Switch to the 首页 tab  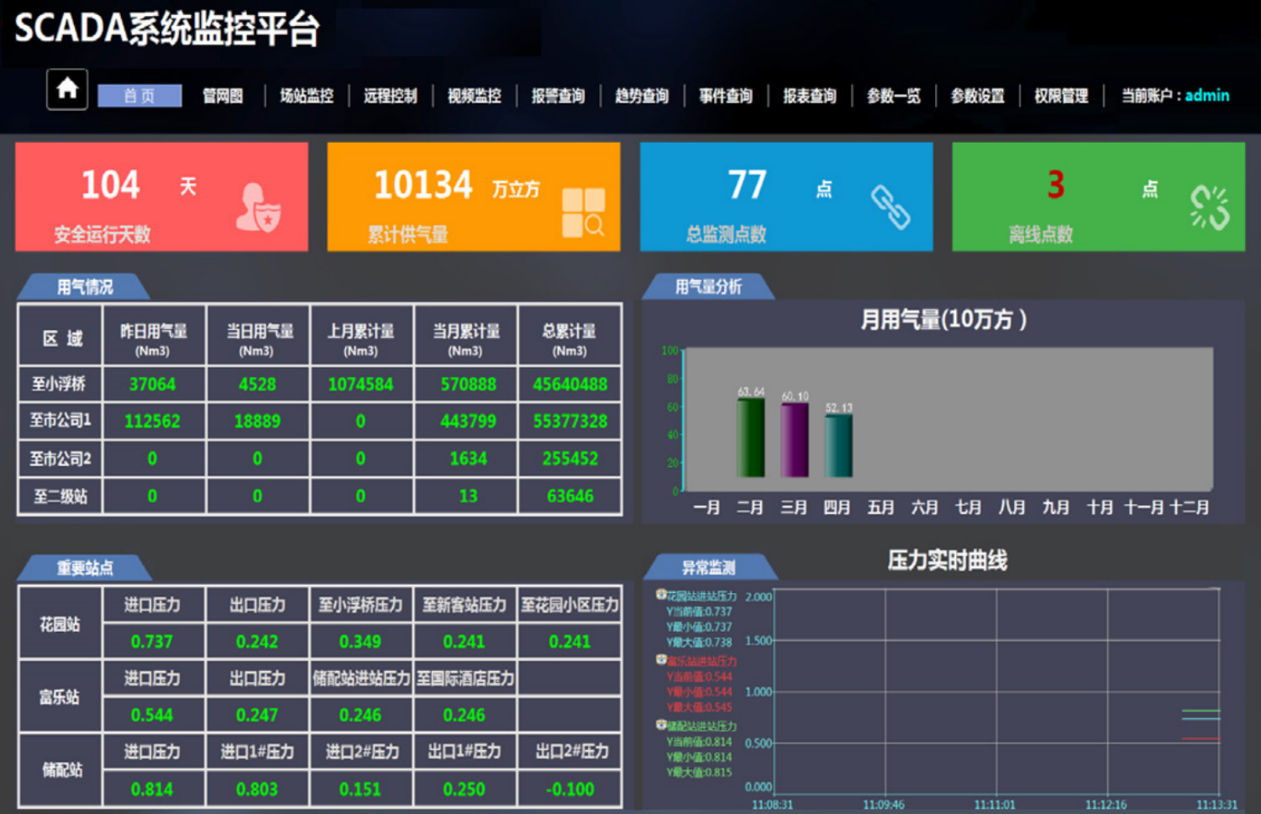click(139, 95)
